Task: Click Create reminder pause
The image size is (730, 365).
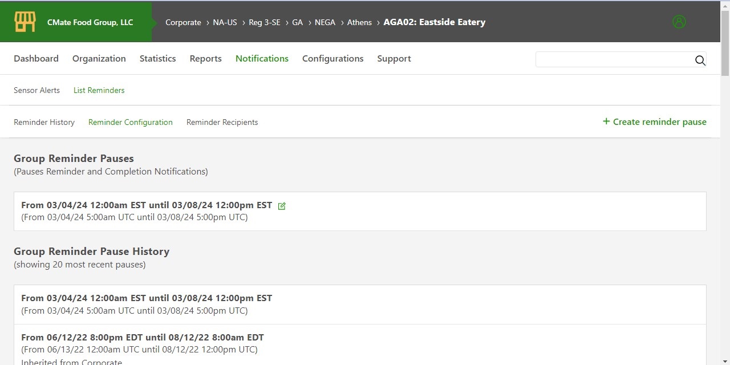Action: pyautogui.click(x=660, y=121)
